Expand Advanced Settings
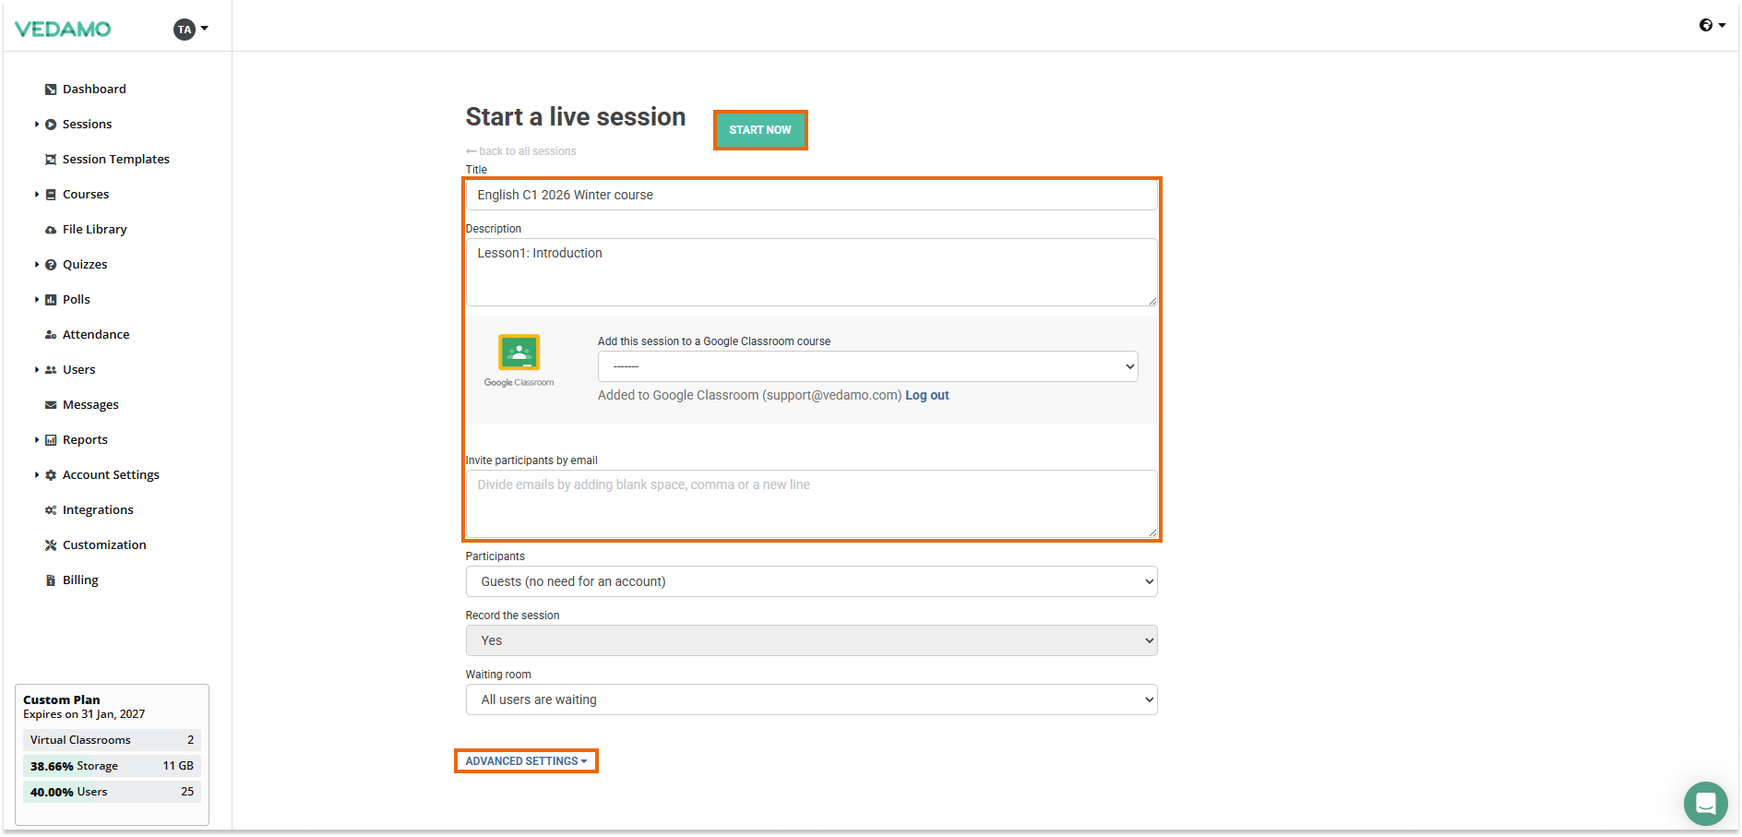1742x837 pixels. click(526, 761)
